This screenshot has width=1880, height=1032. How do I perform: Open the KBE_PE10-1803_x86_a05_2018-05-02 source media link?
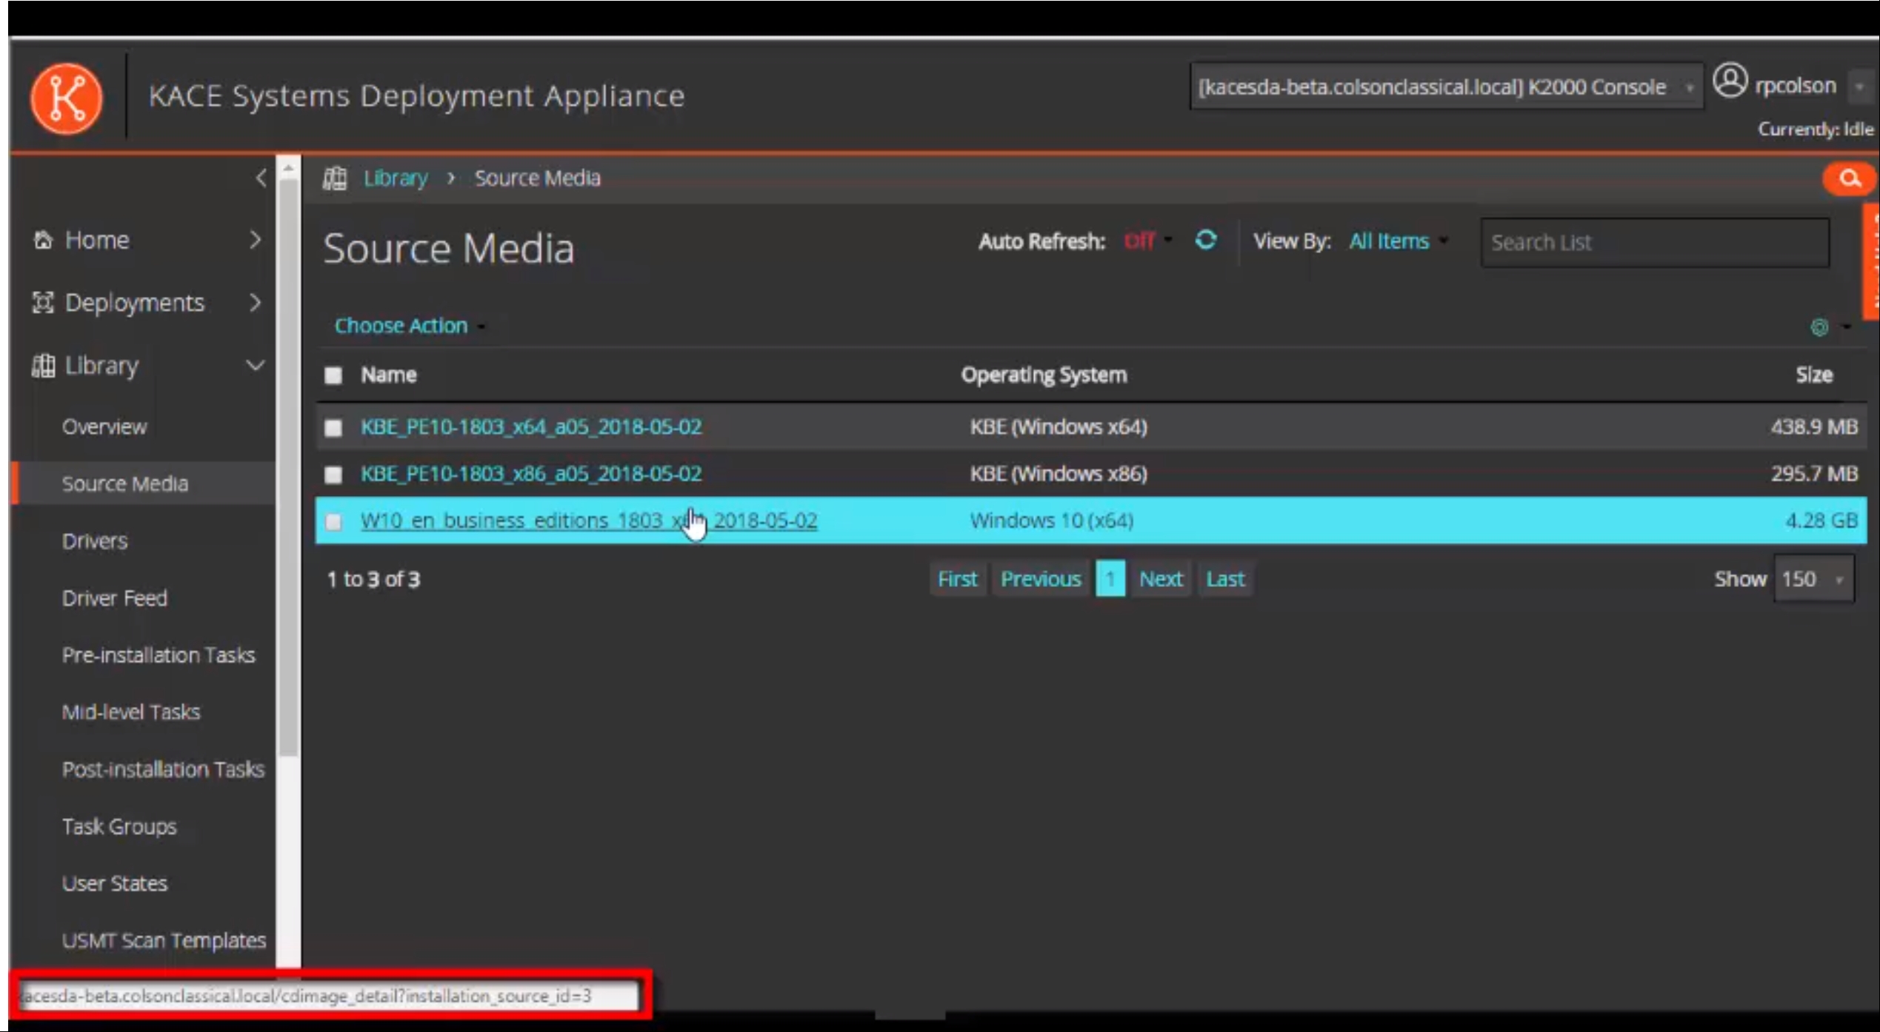pos(531,474)
